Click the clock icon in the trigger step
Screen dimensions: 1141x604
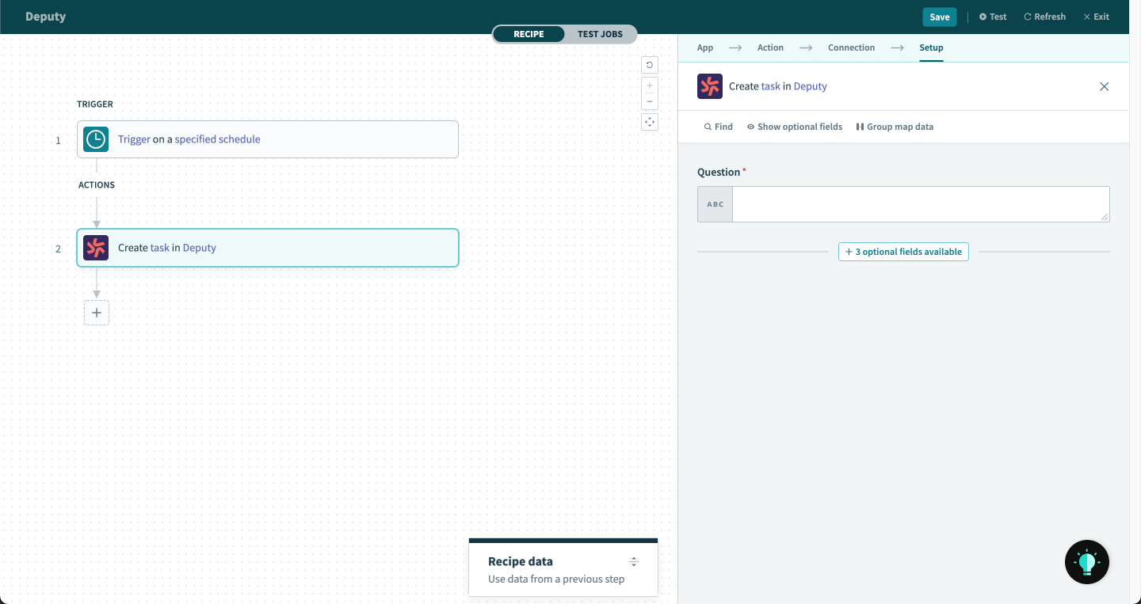point(95,138)
